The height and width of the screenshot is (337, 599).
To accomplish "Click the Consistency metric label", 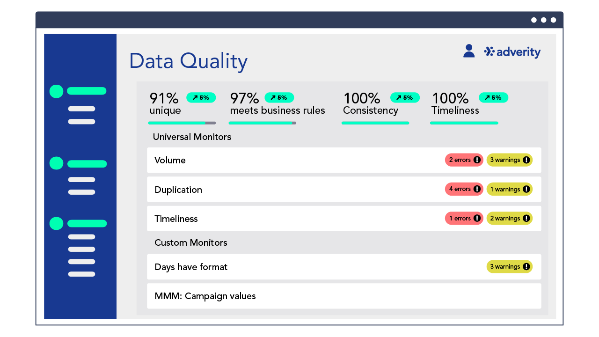I will click(371, 110).
